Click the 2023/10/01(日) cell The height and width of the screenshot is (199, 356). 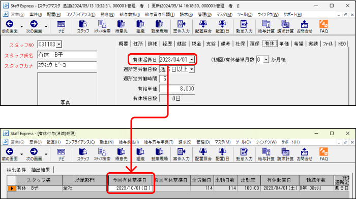click(x=130, y=188)
